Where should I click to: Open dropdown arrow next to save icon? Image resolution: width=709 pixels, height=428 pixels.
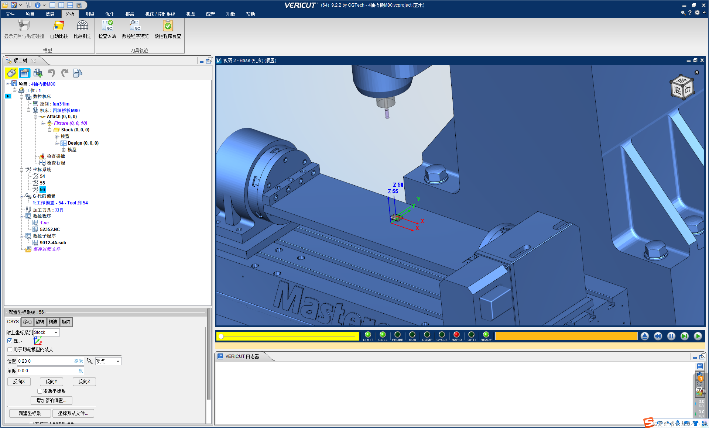point(20,5)
